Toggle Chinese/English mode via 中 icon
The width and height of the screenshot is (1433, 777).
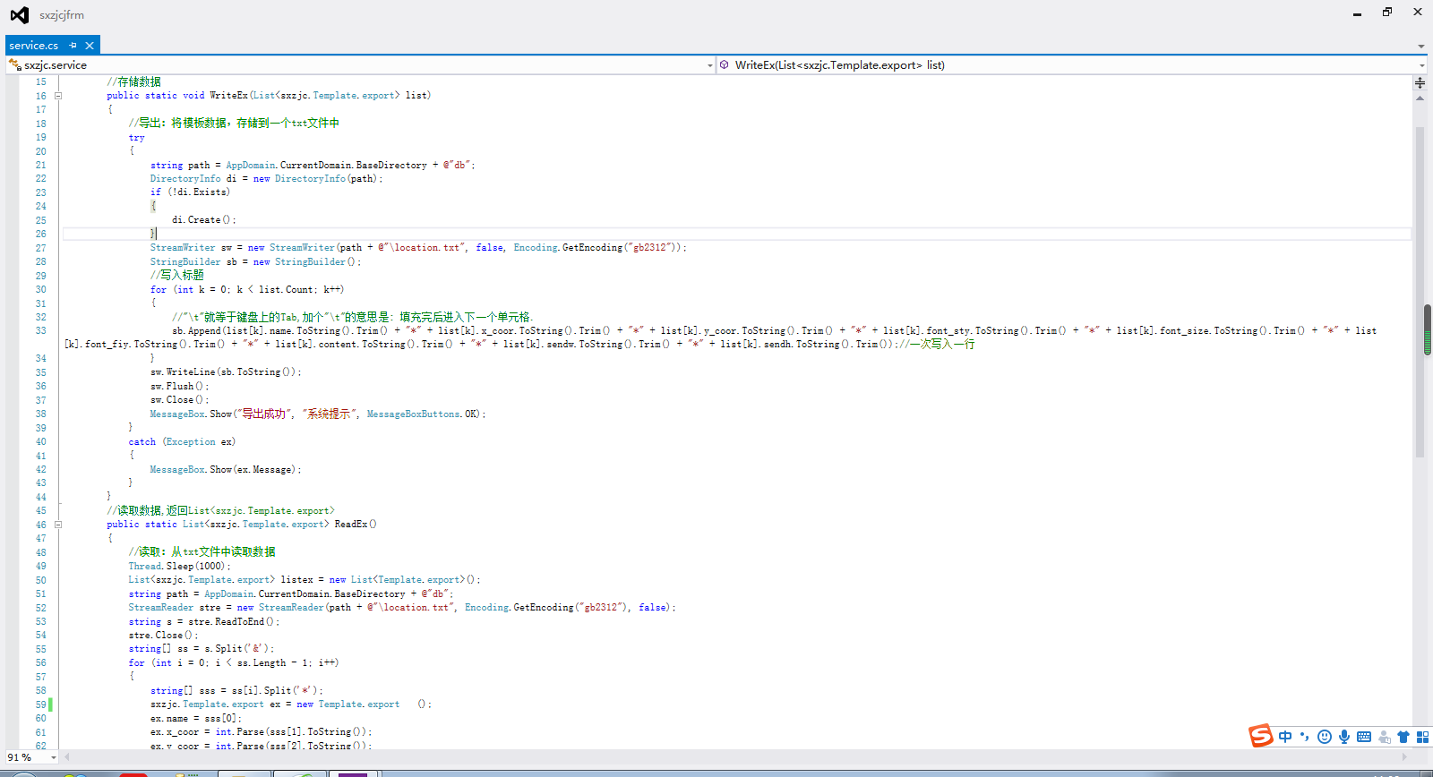point(1285,737)
